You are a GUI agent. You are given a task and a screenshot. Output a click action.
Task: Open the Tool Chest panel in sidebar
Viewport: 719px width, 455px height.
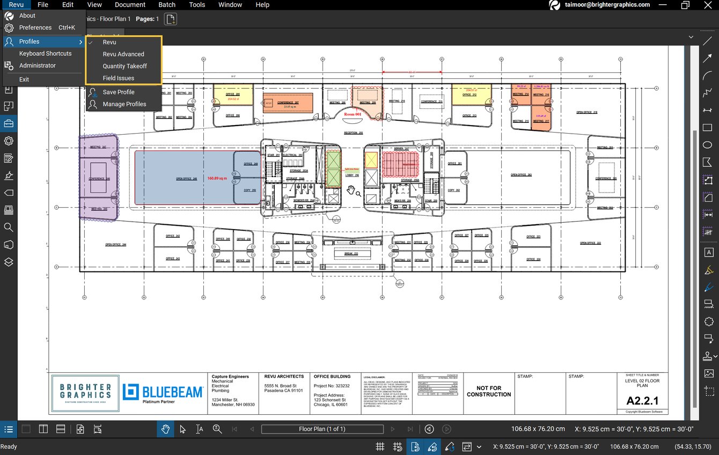[x=9, y=123]
